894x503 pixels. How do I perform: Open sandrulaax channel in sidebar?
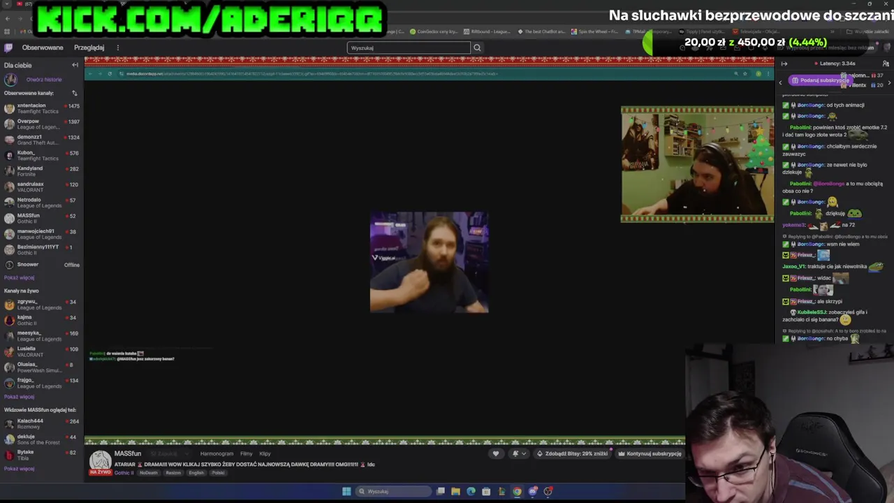pos(42,187)
